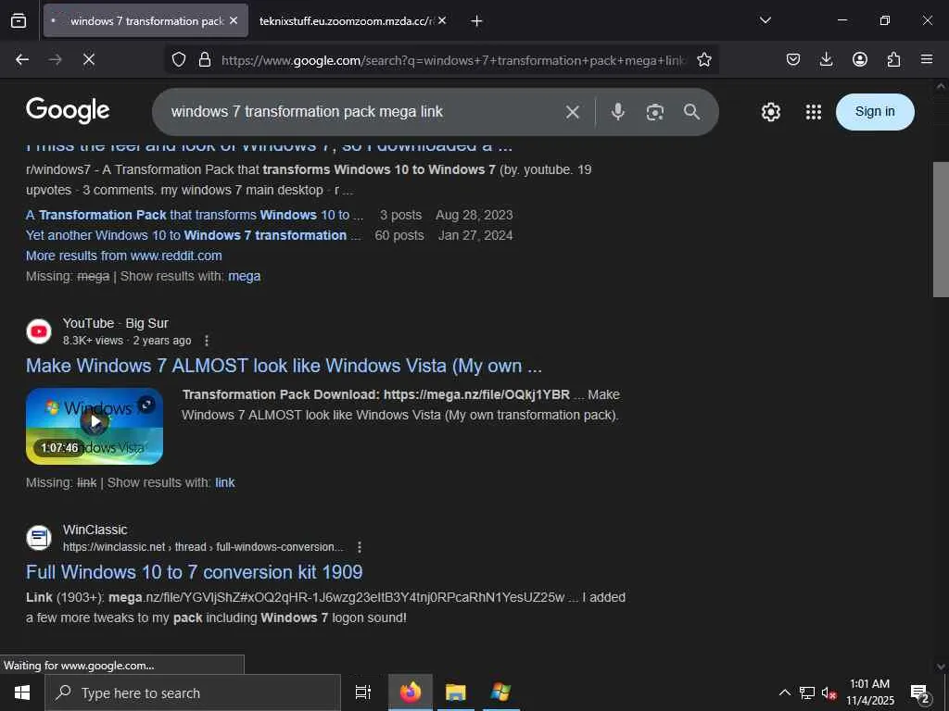Open File Explorer from taskbar
The width and height of the screenshot is (949, 711).
456,692
